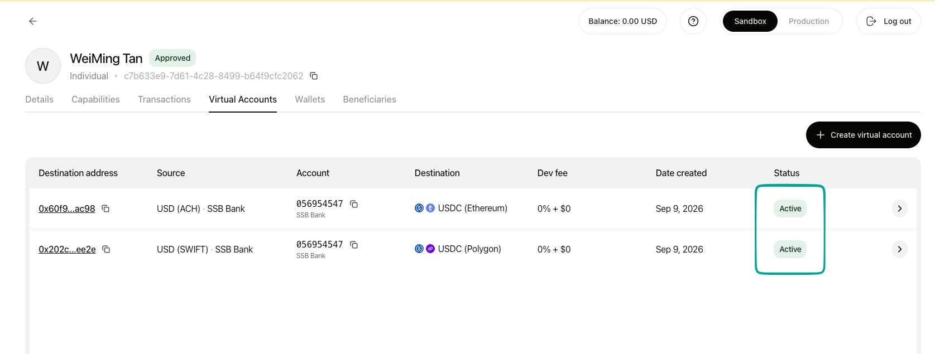Copy destination address 0x202c...ee2e

[x=106, y=249]
